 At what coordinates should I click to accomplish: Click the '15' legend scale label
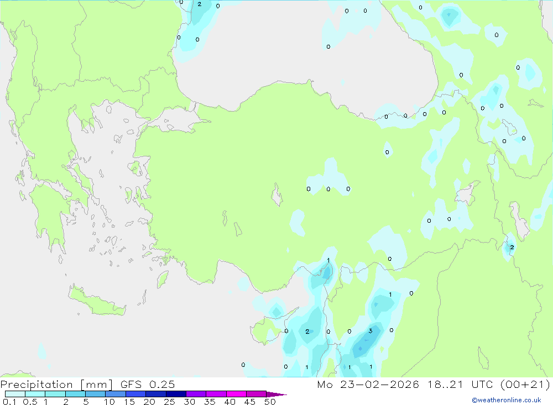click(129, 402)
